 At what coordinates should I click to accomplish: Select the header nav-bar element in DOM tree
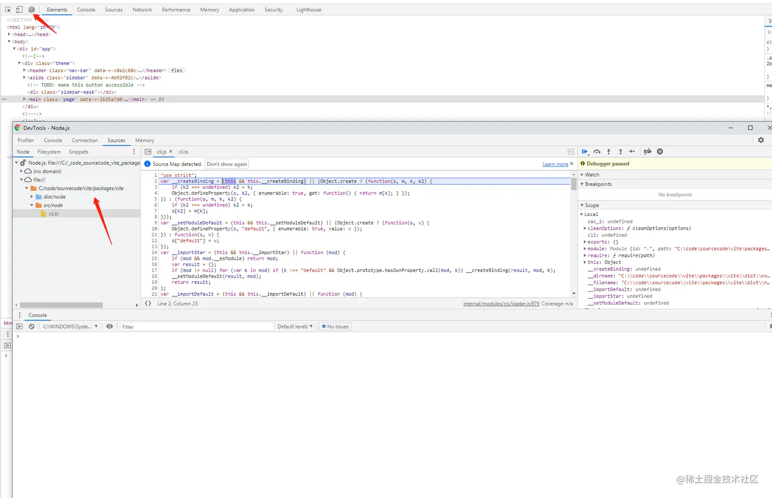coord(97,70)
